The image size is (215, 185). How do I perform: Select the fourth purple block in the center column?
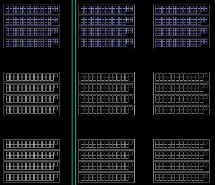(x=106, y=43)
